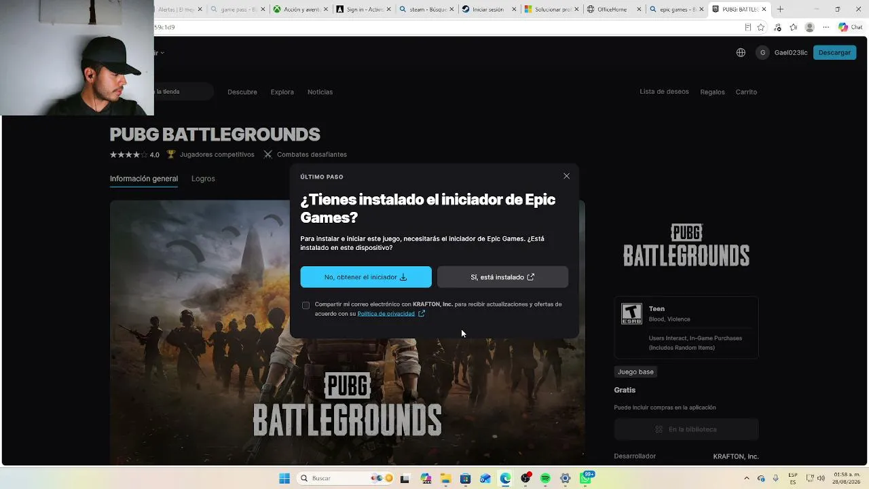The width and height of the screenshot is (869, 489).
Task: Open the Settings gear on taskbar
Action: tap(565, 479)
